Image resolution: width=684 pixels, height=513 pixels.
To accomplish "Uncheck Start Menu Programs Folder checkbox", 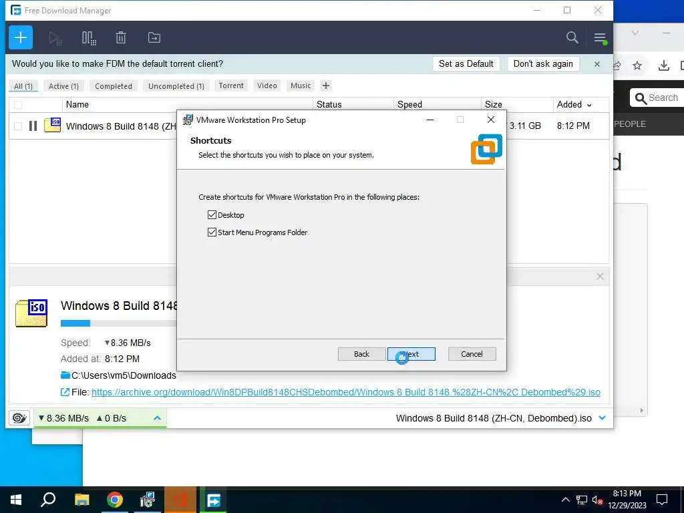I will 212,232.
